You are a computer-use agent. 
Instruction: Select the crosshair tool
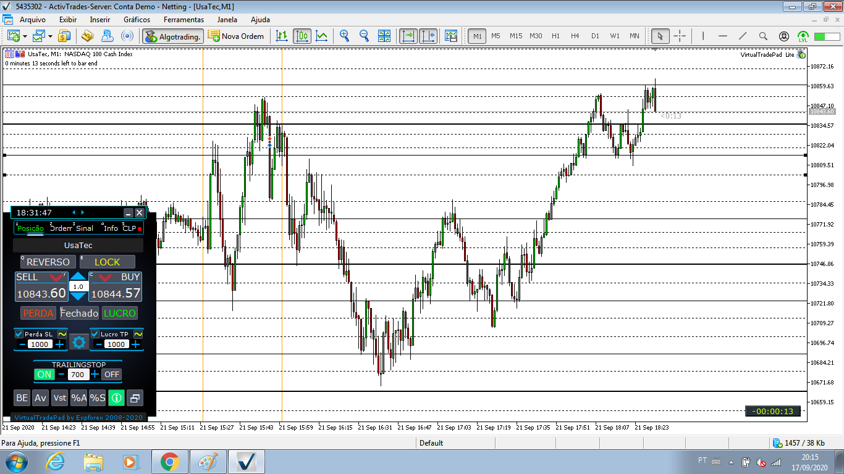(680, 36)
